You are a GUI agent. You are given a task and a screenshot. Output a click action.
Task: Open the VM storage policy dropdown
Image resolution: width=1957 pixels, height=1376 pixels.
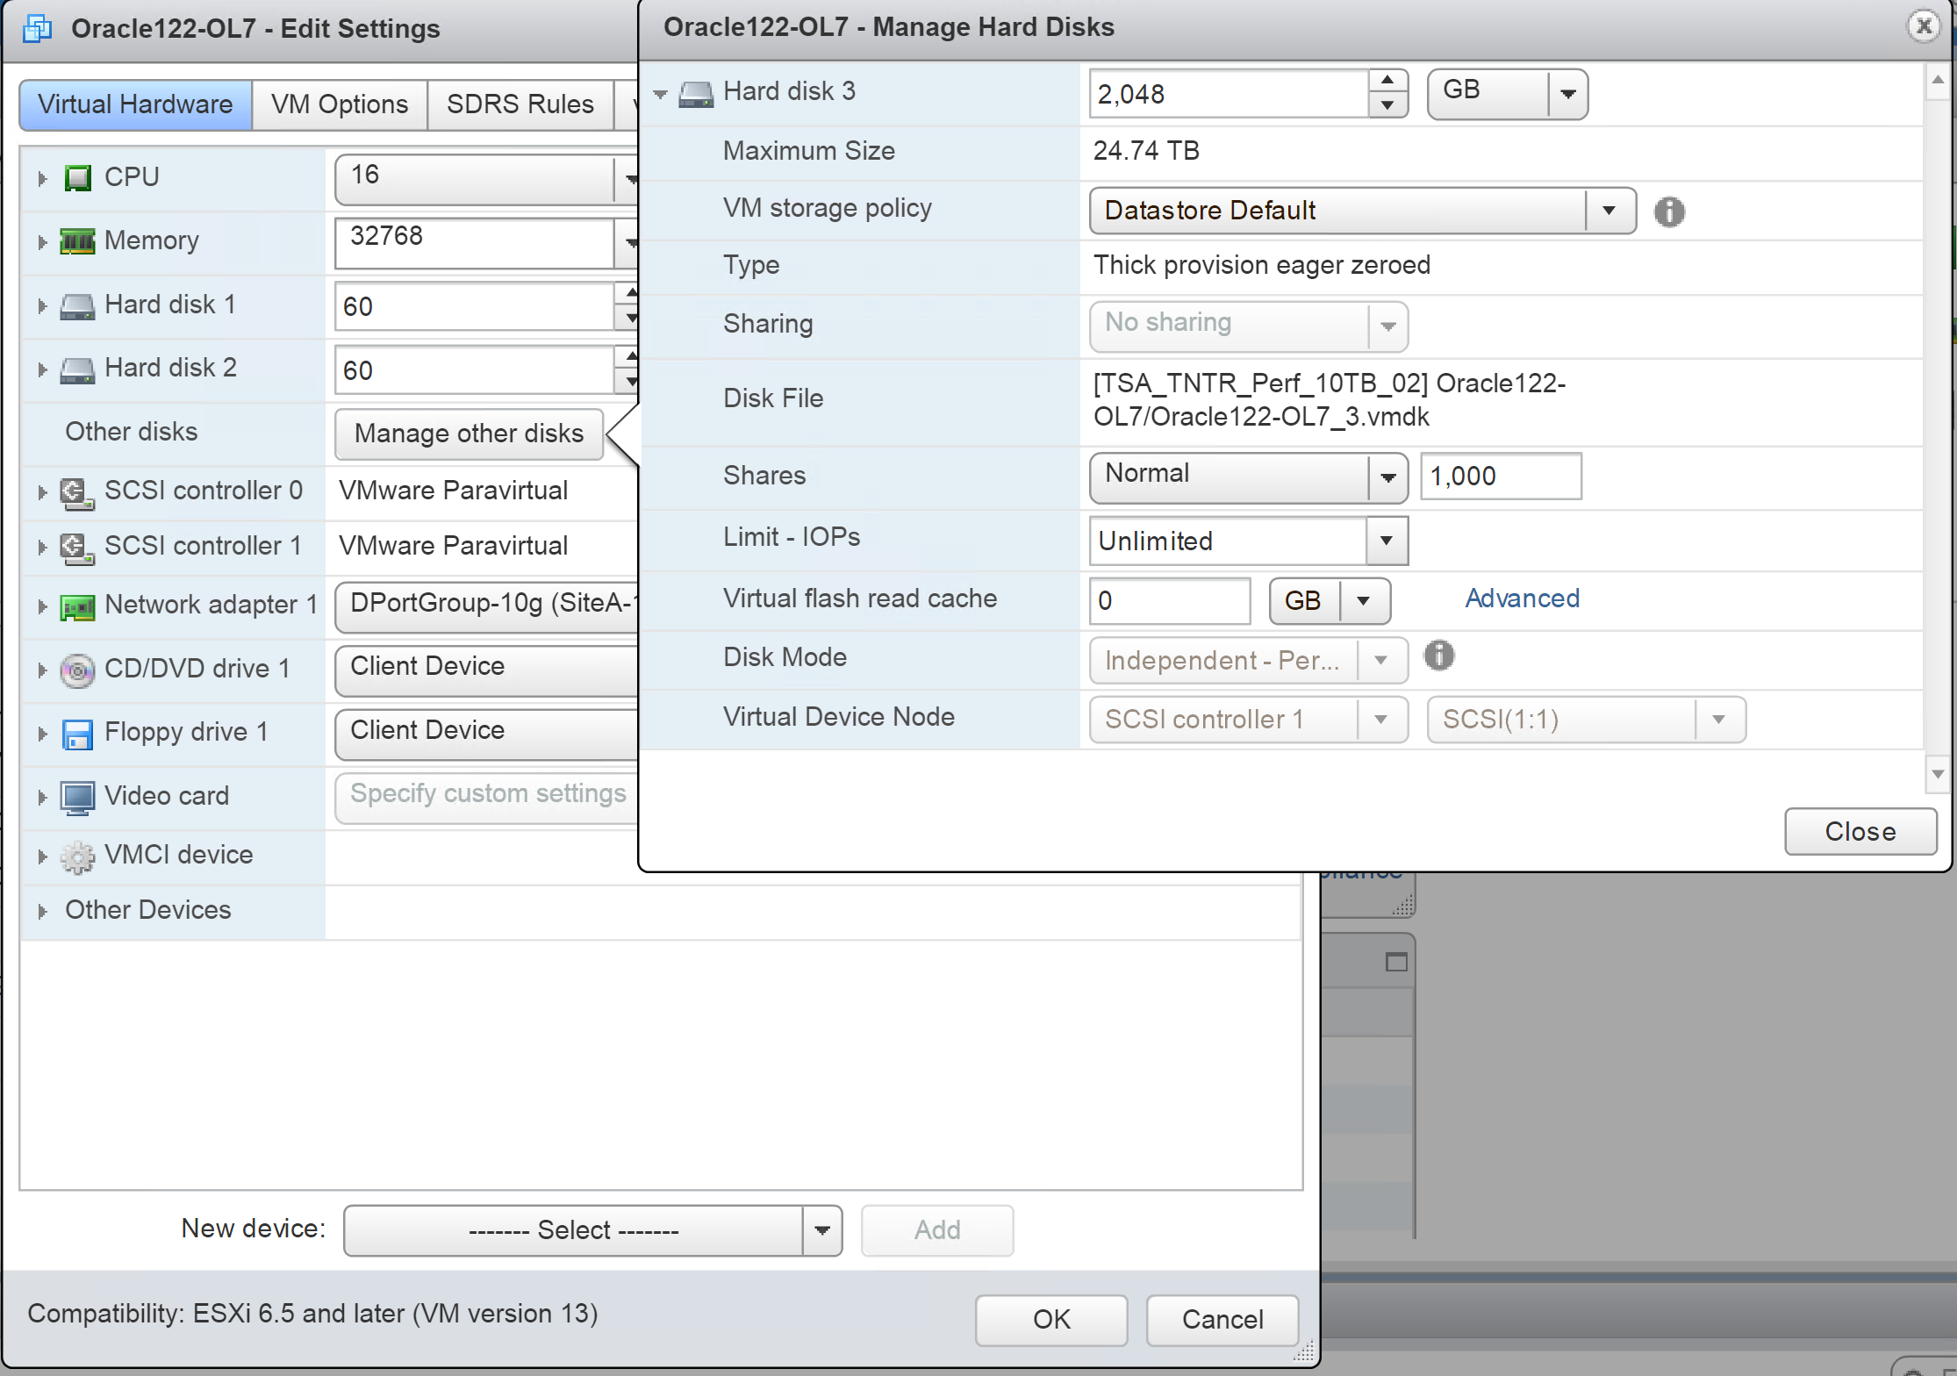(x=1609, y=211)
